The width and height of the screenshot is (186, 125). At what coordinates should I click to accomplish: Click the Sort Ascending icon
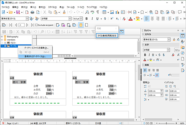pos(63,32)
